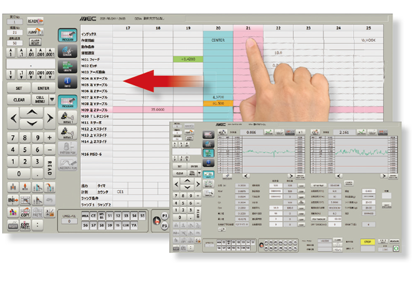The image size is (416, 291).
Task: Open SENSOR screen in the program window
Action: click(x=68, y=51)
